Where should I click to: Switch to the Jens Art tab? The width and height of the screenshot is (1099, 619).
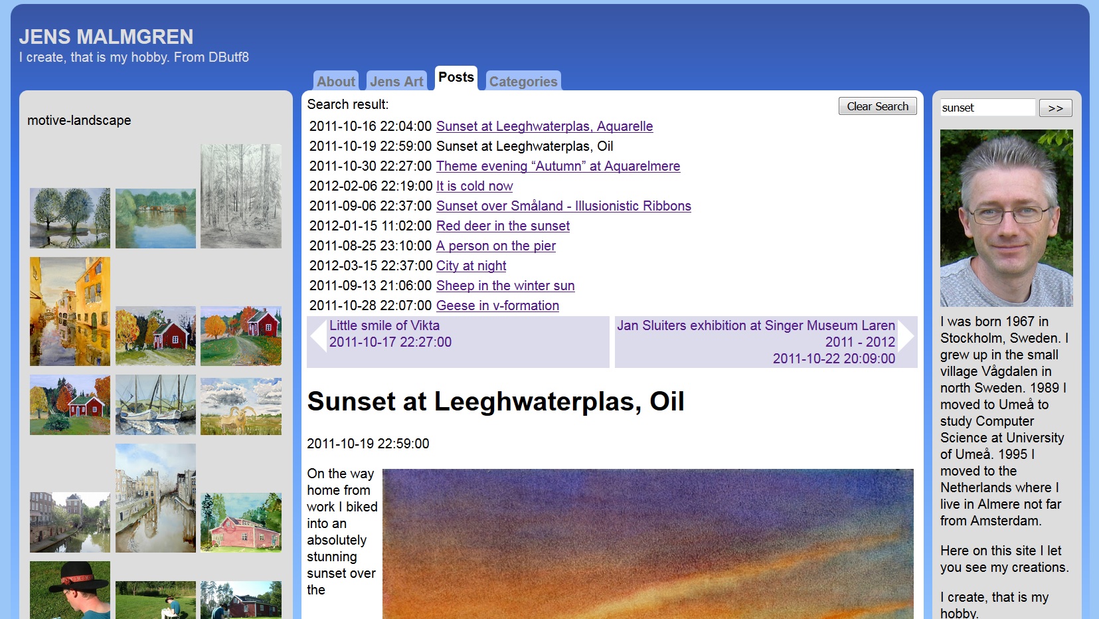[x=396, y=81]
